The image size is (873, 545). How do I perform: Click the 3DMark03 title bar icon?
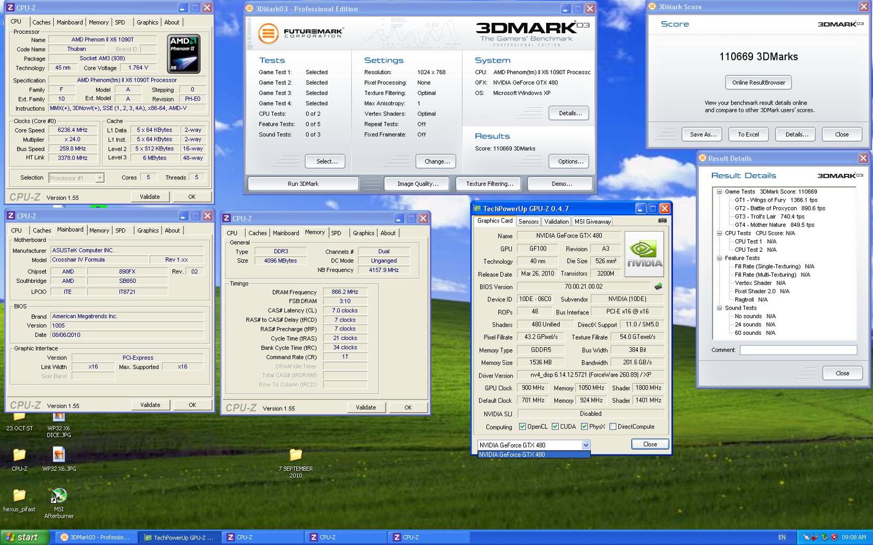click(249, 9)
